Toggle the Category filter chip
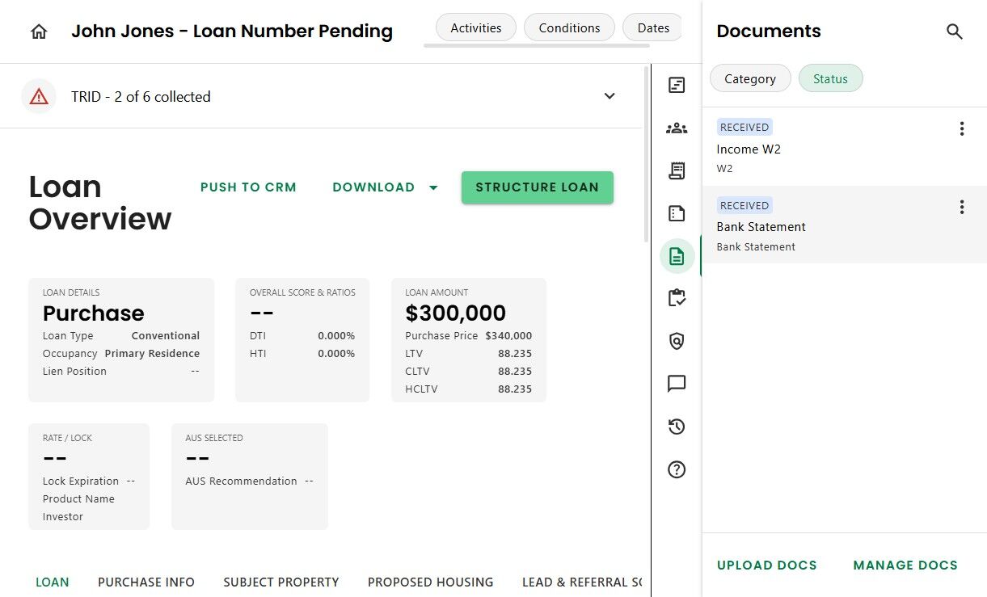The height and width of the screenshot is (597, 987). click(749, 78)
